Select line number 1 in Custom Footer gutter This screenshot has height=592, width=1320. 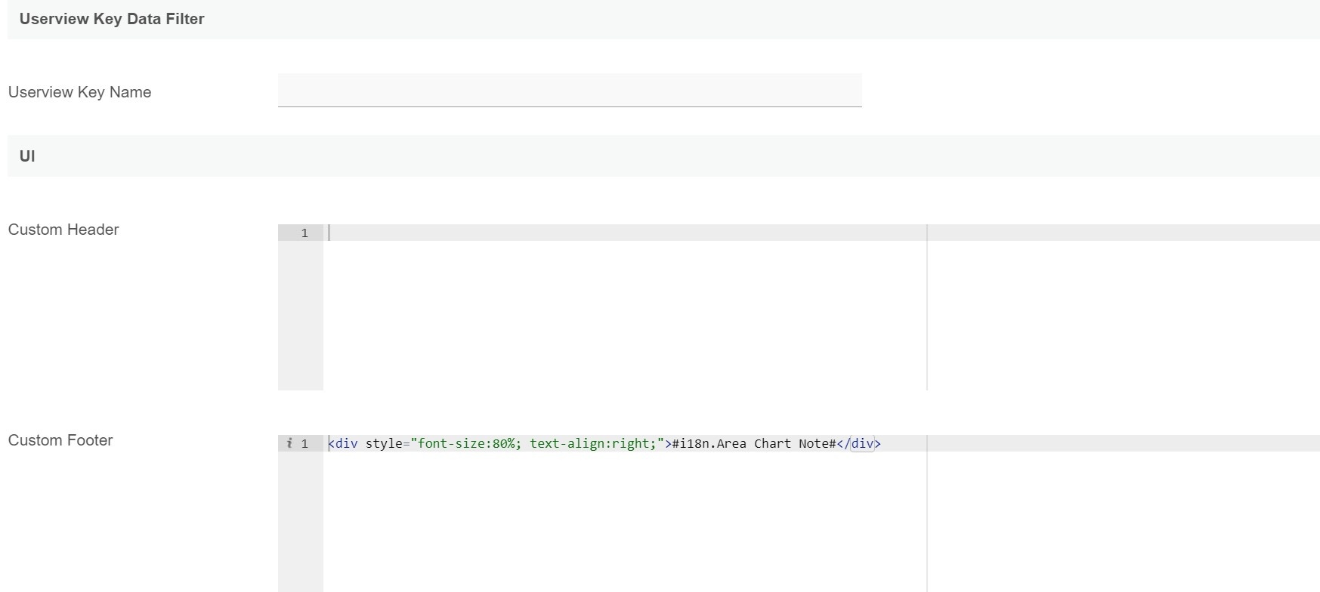pyautogui.click(x=304, y=444)
